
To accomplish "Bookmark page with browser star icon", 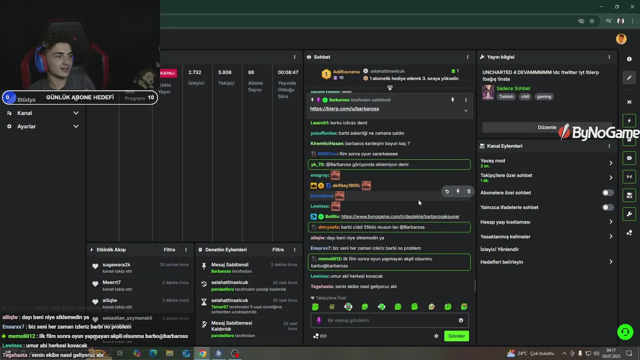I will click(592, 21).
